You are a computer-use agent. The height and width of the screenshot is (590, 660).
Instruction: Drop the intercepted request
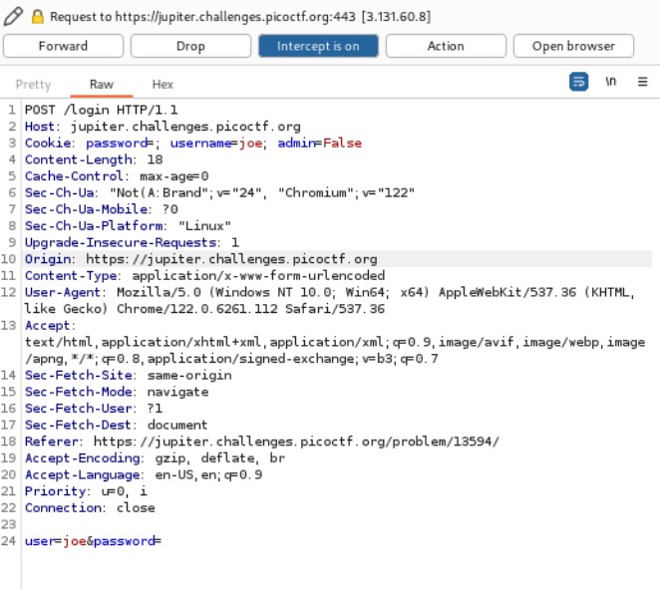pyautogui.click(x=190, y=46)
